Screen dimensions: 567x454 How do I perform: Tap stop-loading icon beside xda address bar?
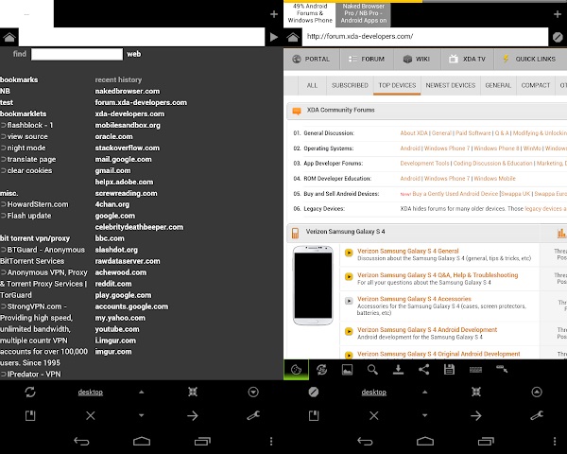(x=558, y=37)
